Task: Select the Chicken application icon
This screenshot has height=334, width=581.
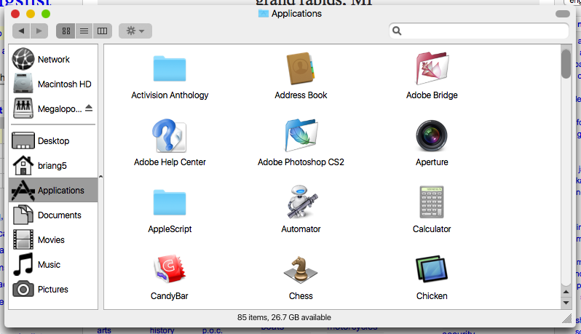Action: pyautogui.click(x=432, y=269)
